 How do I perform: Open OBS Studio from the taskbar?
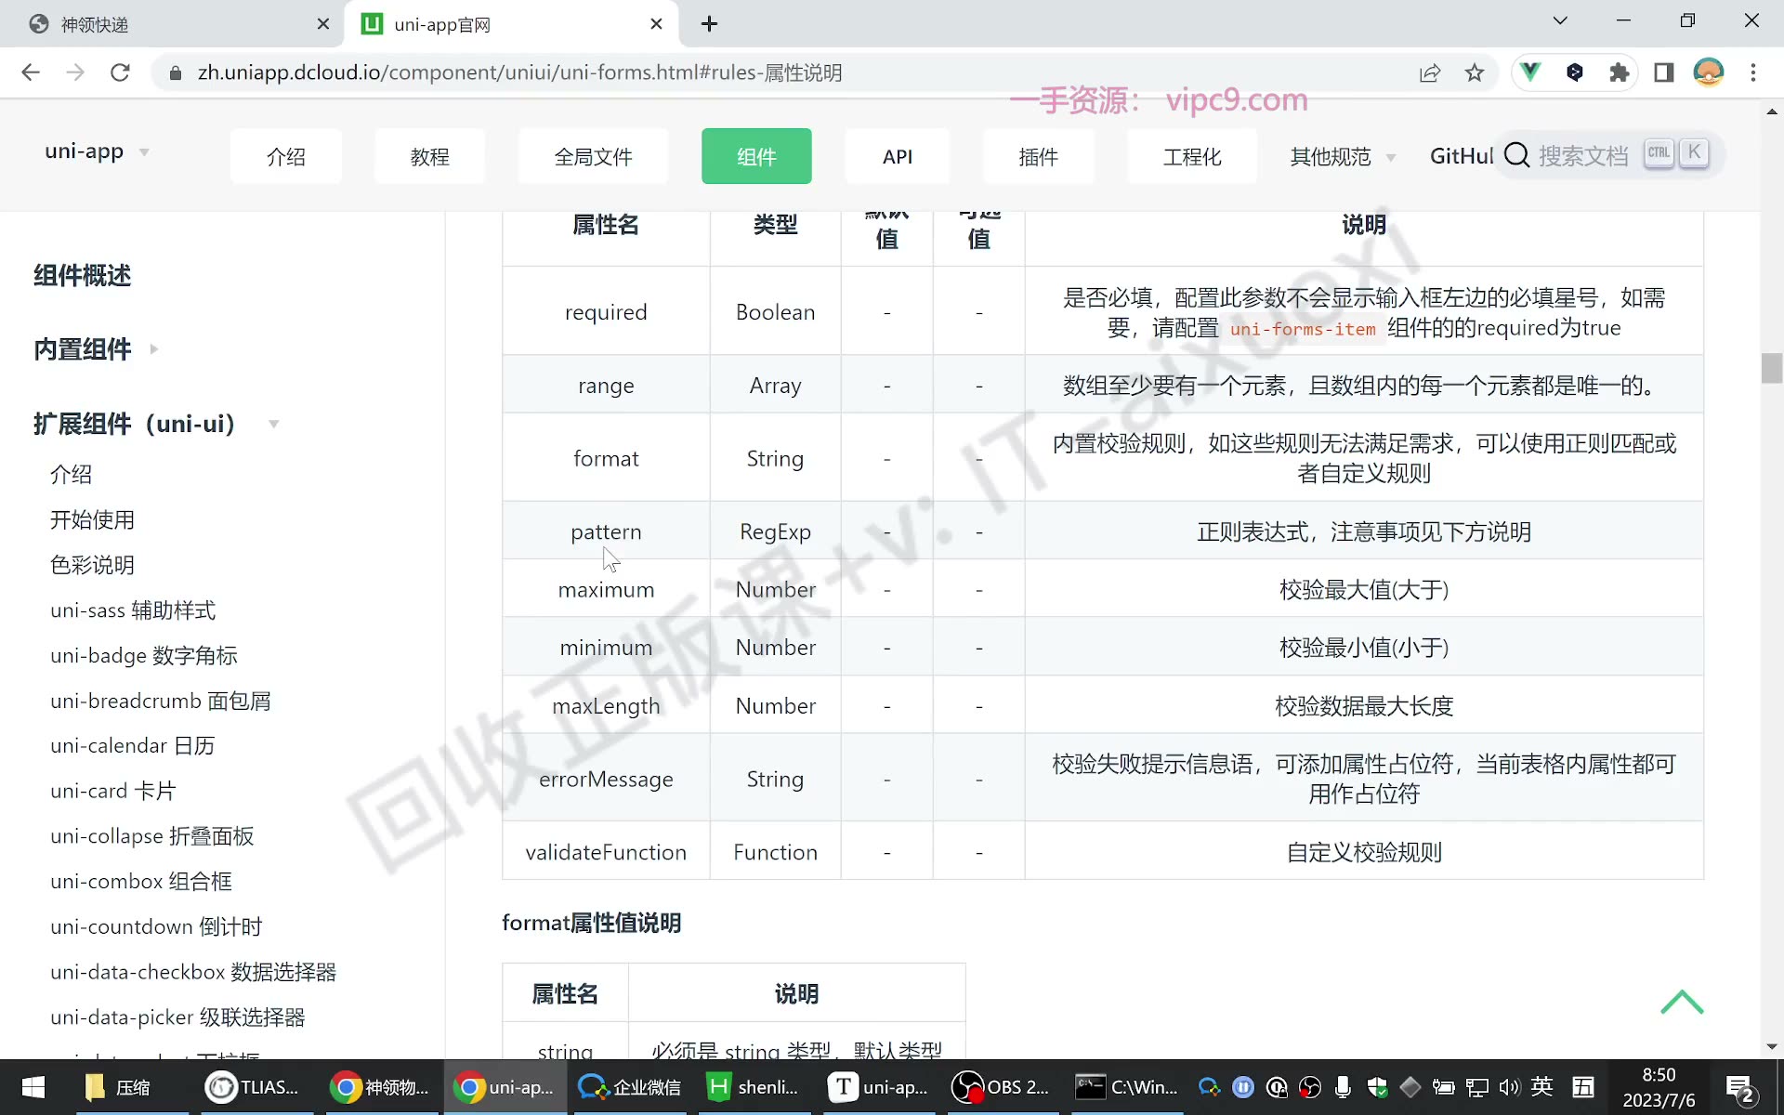[x=1002, y=1087]
